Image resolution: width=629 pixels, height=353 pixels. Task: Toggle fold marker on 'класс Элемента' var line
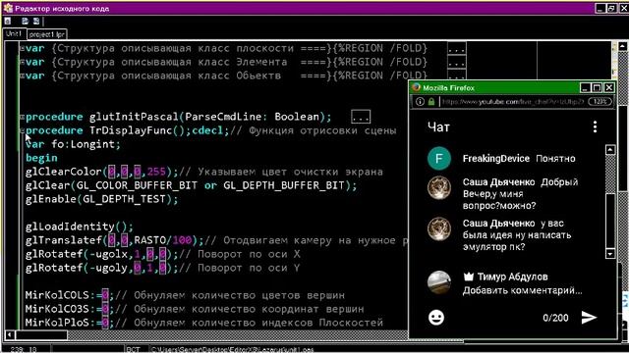point(22,62)
